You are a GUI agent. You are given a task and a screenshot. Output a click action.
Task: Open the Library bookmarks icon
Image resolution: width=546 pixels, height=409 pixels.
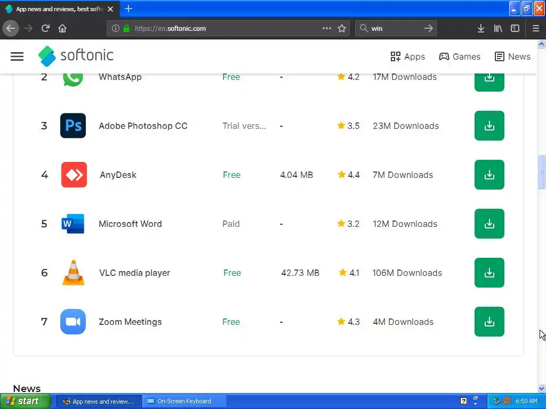click(498, 28)
